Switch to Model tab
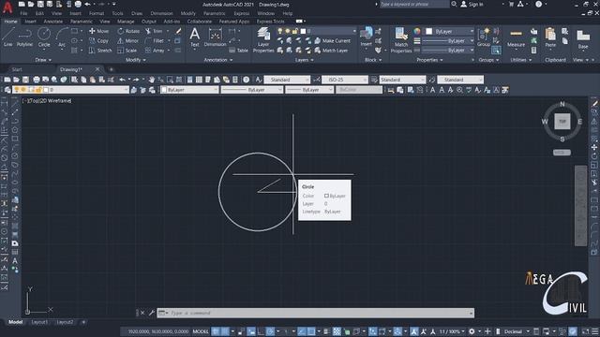Screen dimensions: 600x337 15,322
